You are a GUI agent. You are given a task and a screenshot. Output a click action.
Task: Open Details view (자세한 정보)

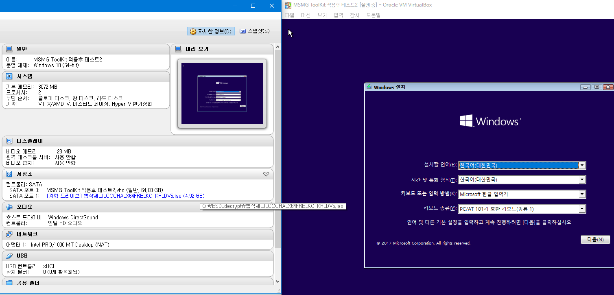[211, 31]
